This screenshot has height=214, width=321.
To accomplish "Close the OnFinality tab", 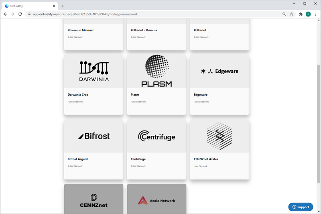I will click(x=54, y=6).
